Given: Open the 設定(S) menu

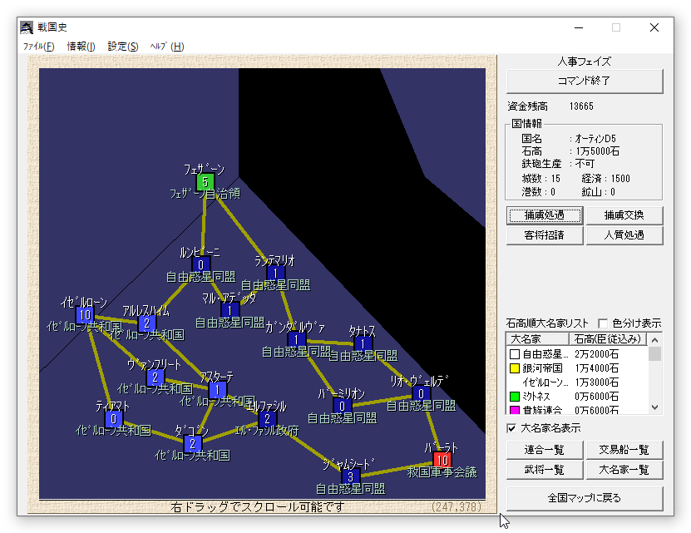Looking at the screenshot, I should (x=123, y=47).
